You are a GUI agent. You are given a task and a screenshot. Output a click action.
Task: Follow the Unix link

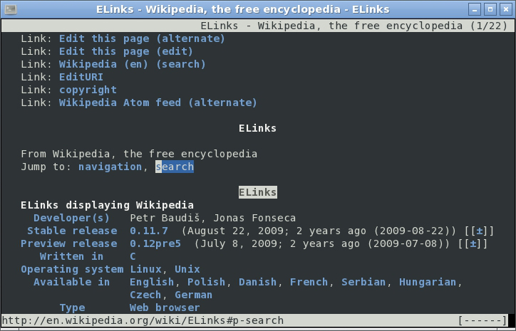pyautogui.click(x=187, y=270)
